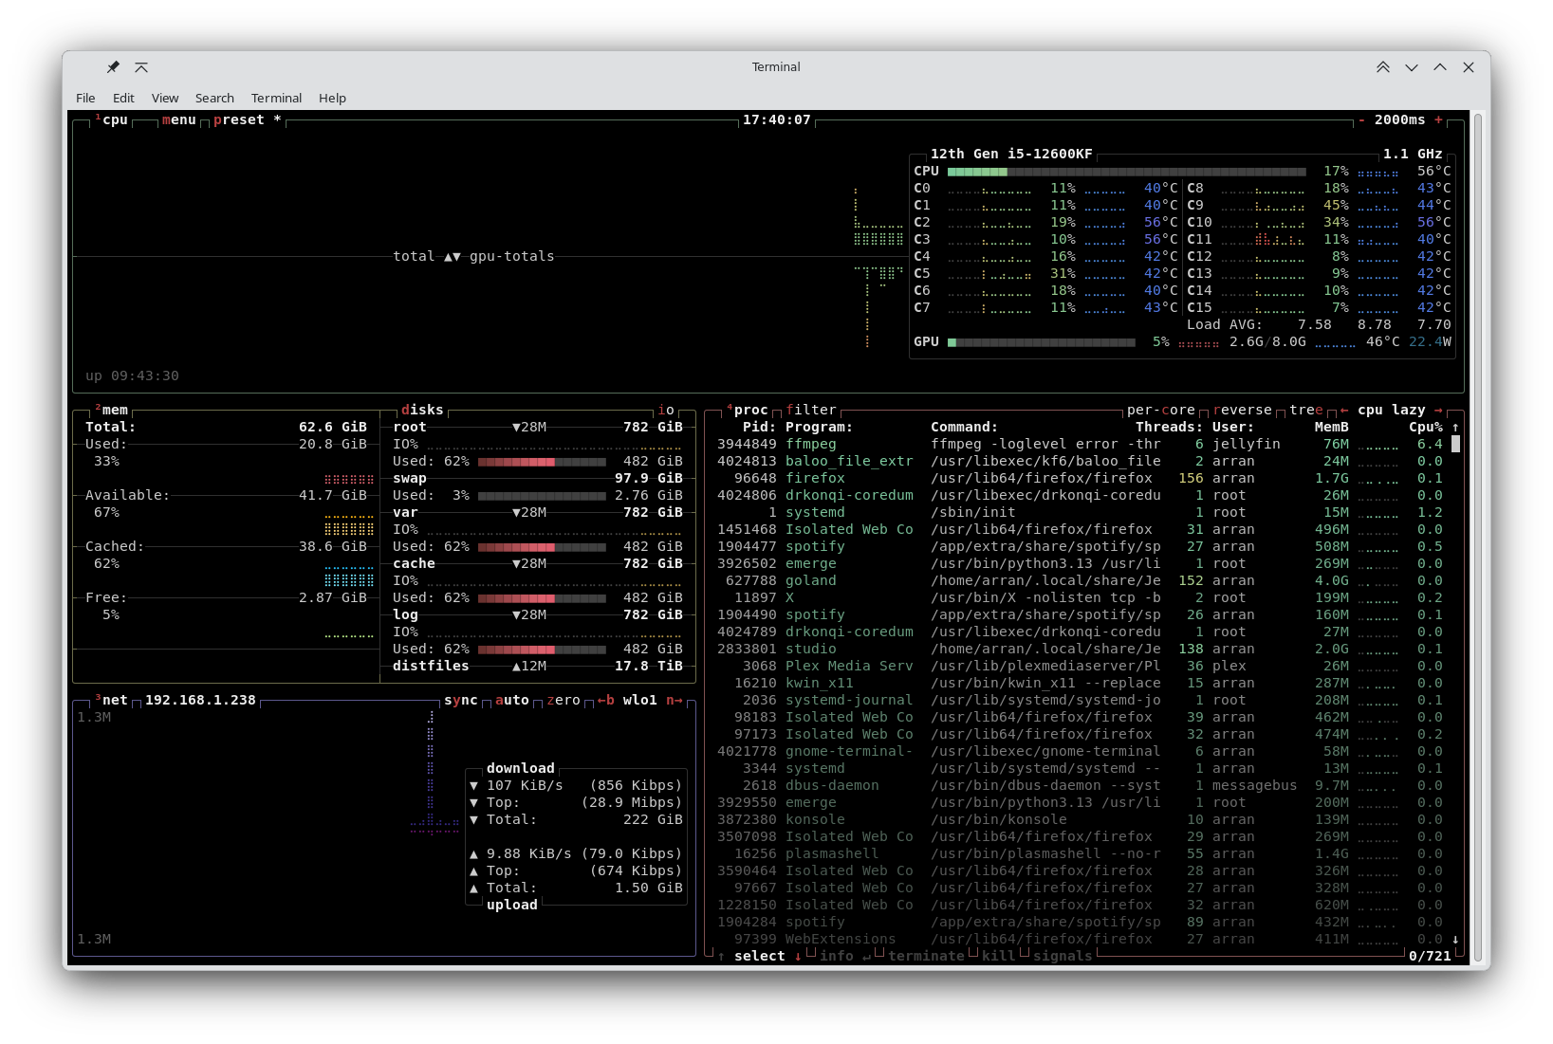Click kill in proc footer
The image size is (1553, 1044).
pos(999,957)
